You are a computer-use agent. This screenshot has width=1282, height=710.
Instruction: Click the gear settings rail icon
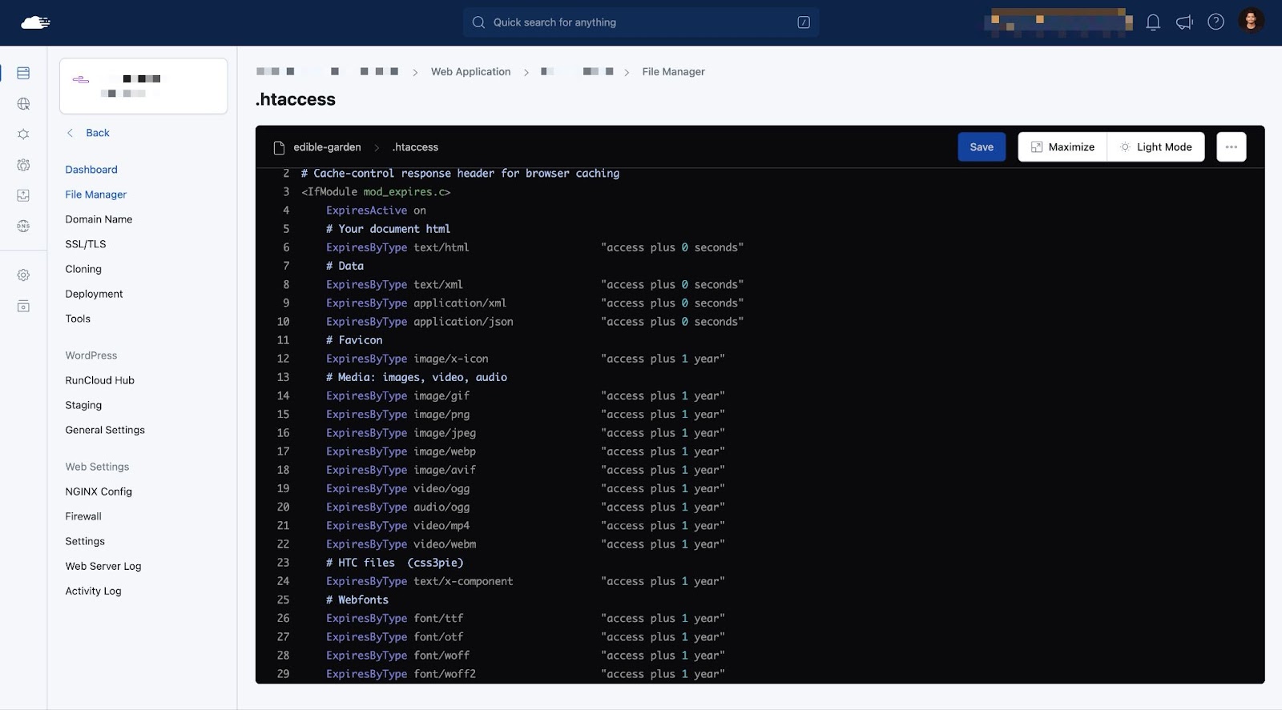23,275
